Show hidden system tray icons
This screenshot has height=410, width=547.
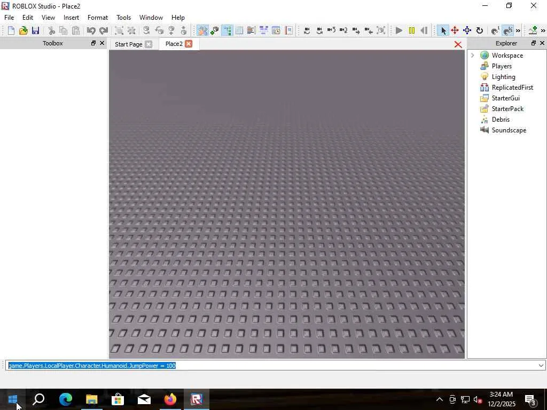440,399
